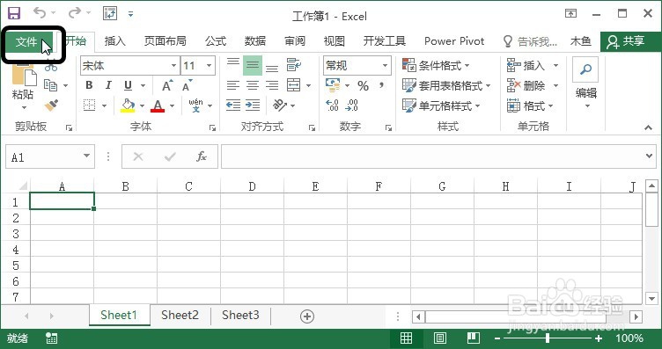Switch to the 插入 (Insert) tab

(115, 41)
